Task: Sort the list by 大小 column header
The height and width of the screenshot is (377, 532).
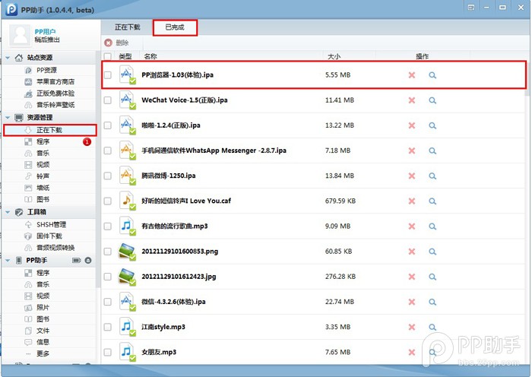Action: click(334, 56)
